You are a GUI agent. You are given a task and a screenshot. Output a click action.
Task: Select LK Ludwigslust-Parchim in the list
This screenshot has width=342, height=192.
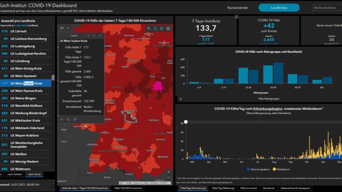[x=26, y=53]
